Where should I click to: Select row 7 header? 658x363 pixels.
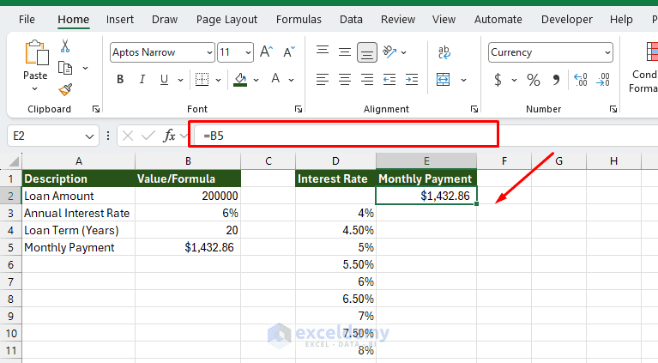(x=11, y=282)
